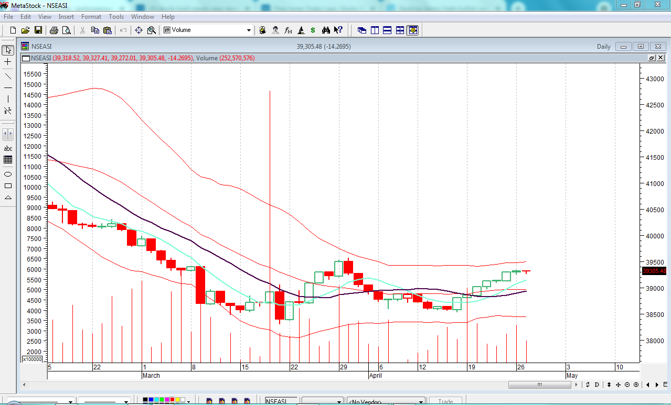Click the Print icon in toolbar
Viewport: 671px width, 405px height.
point(54,30)
